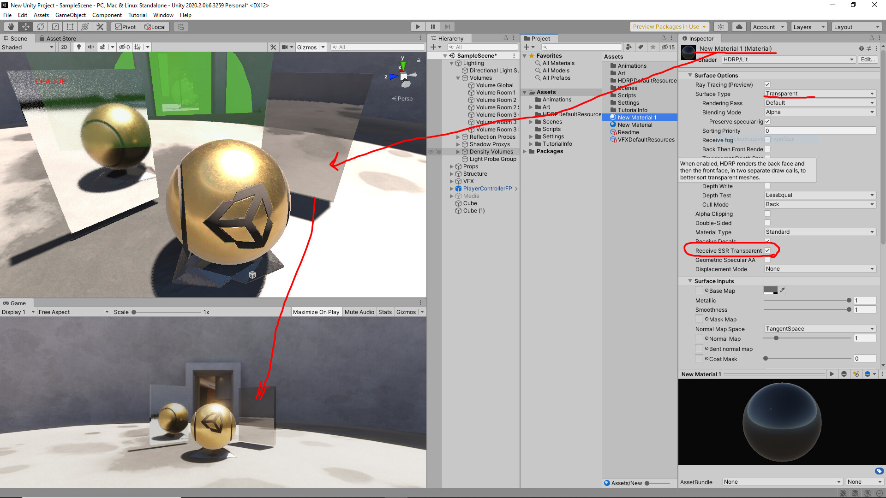This screenshot has height=498, width=886.
Task: Open the Layers dropdown
Action: pos(808,27)
